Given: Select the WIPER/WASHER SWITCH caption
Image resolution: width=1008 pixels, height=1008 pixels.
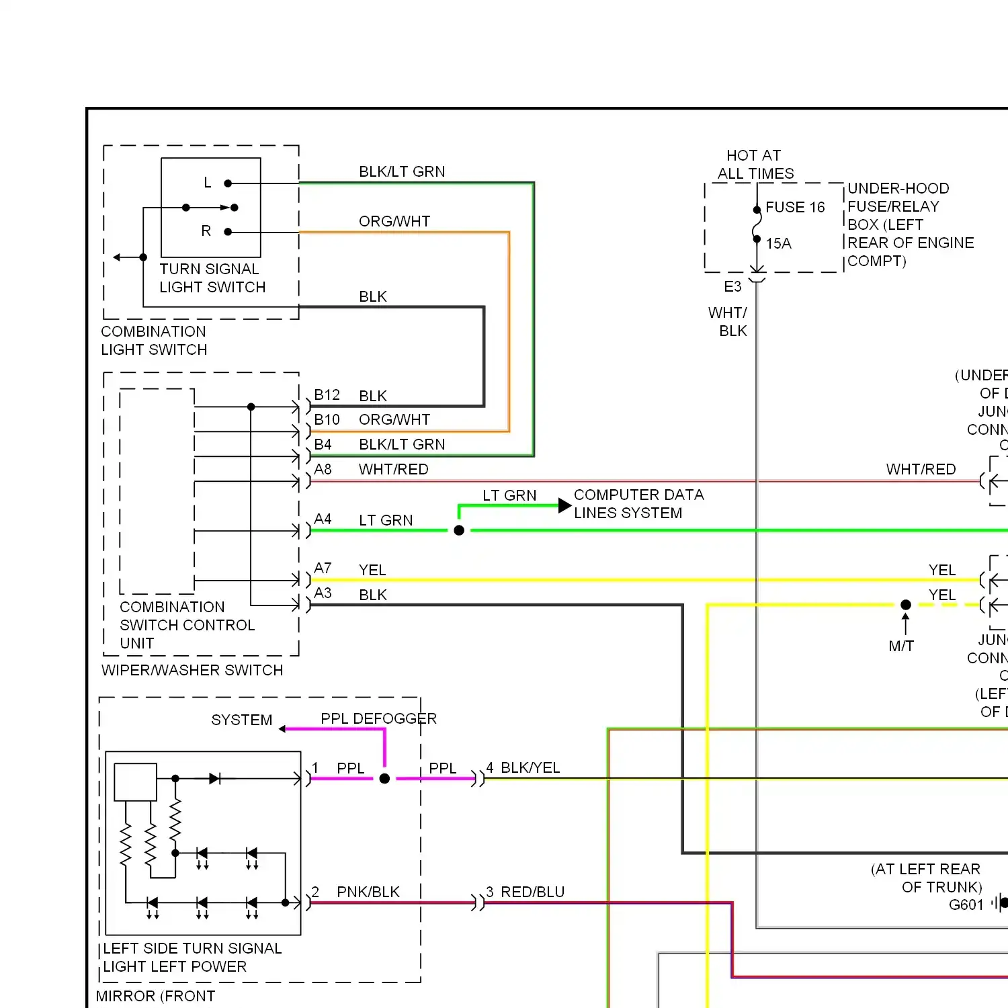Looking at the screenshot, I should point(192,670).
